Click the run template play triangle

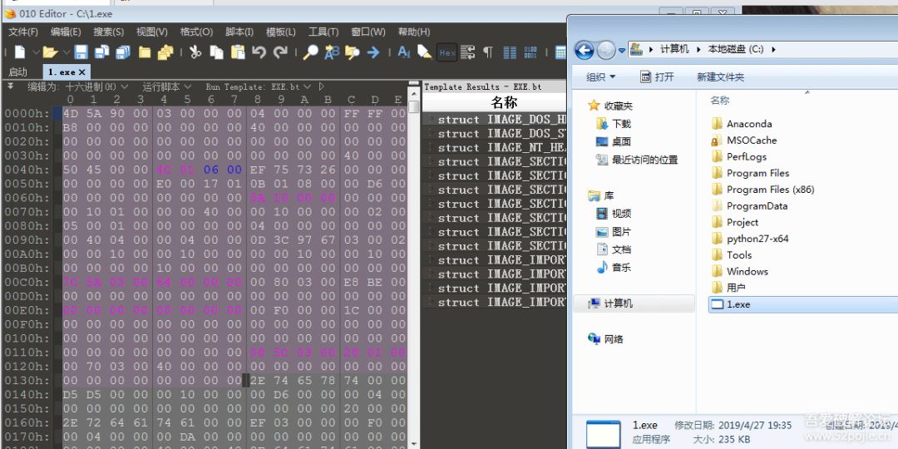pos(321,86)
